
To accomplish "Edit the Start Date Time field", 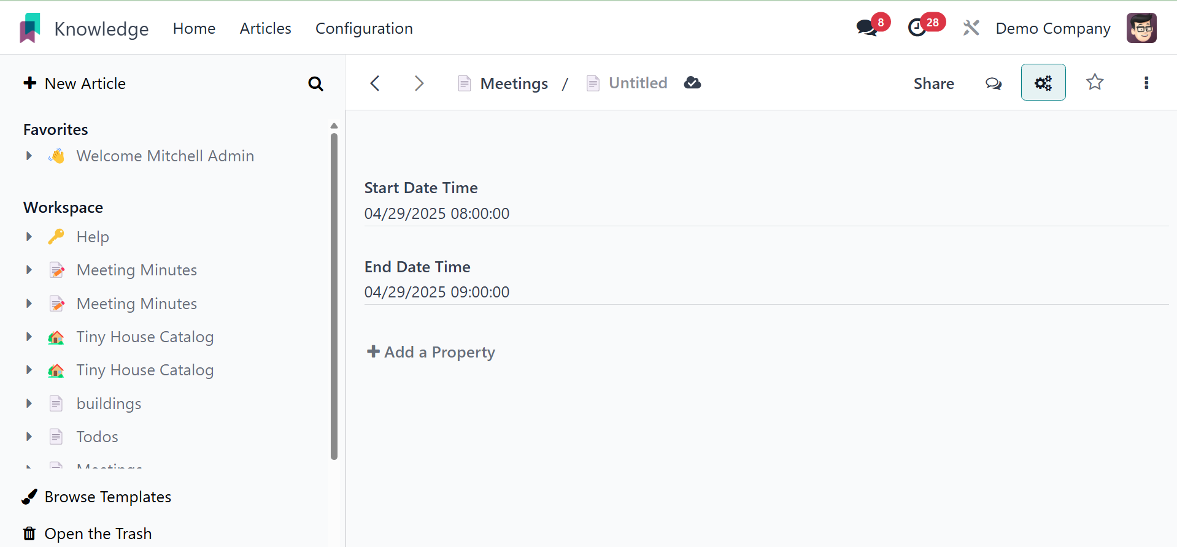I will tap(436, 213).
